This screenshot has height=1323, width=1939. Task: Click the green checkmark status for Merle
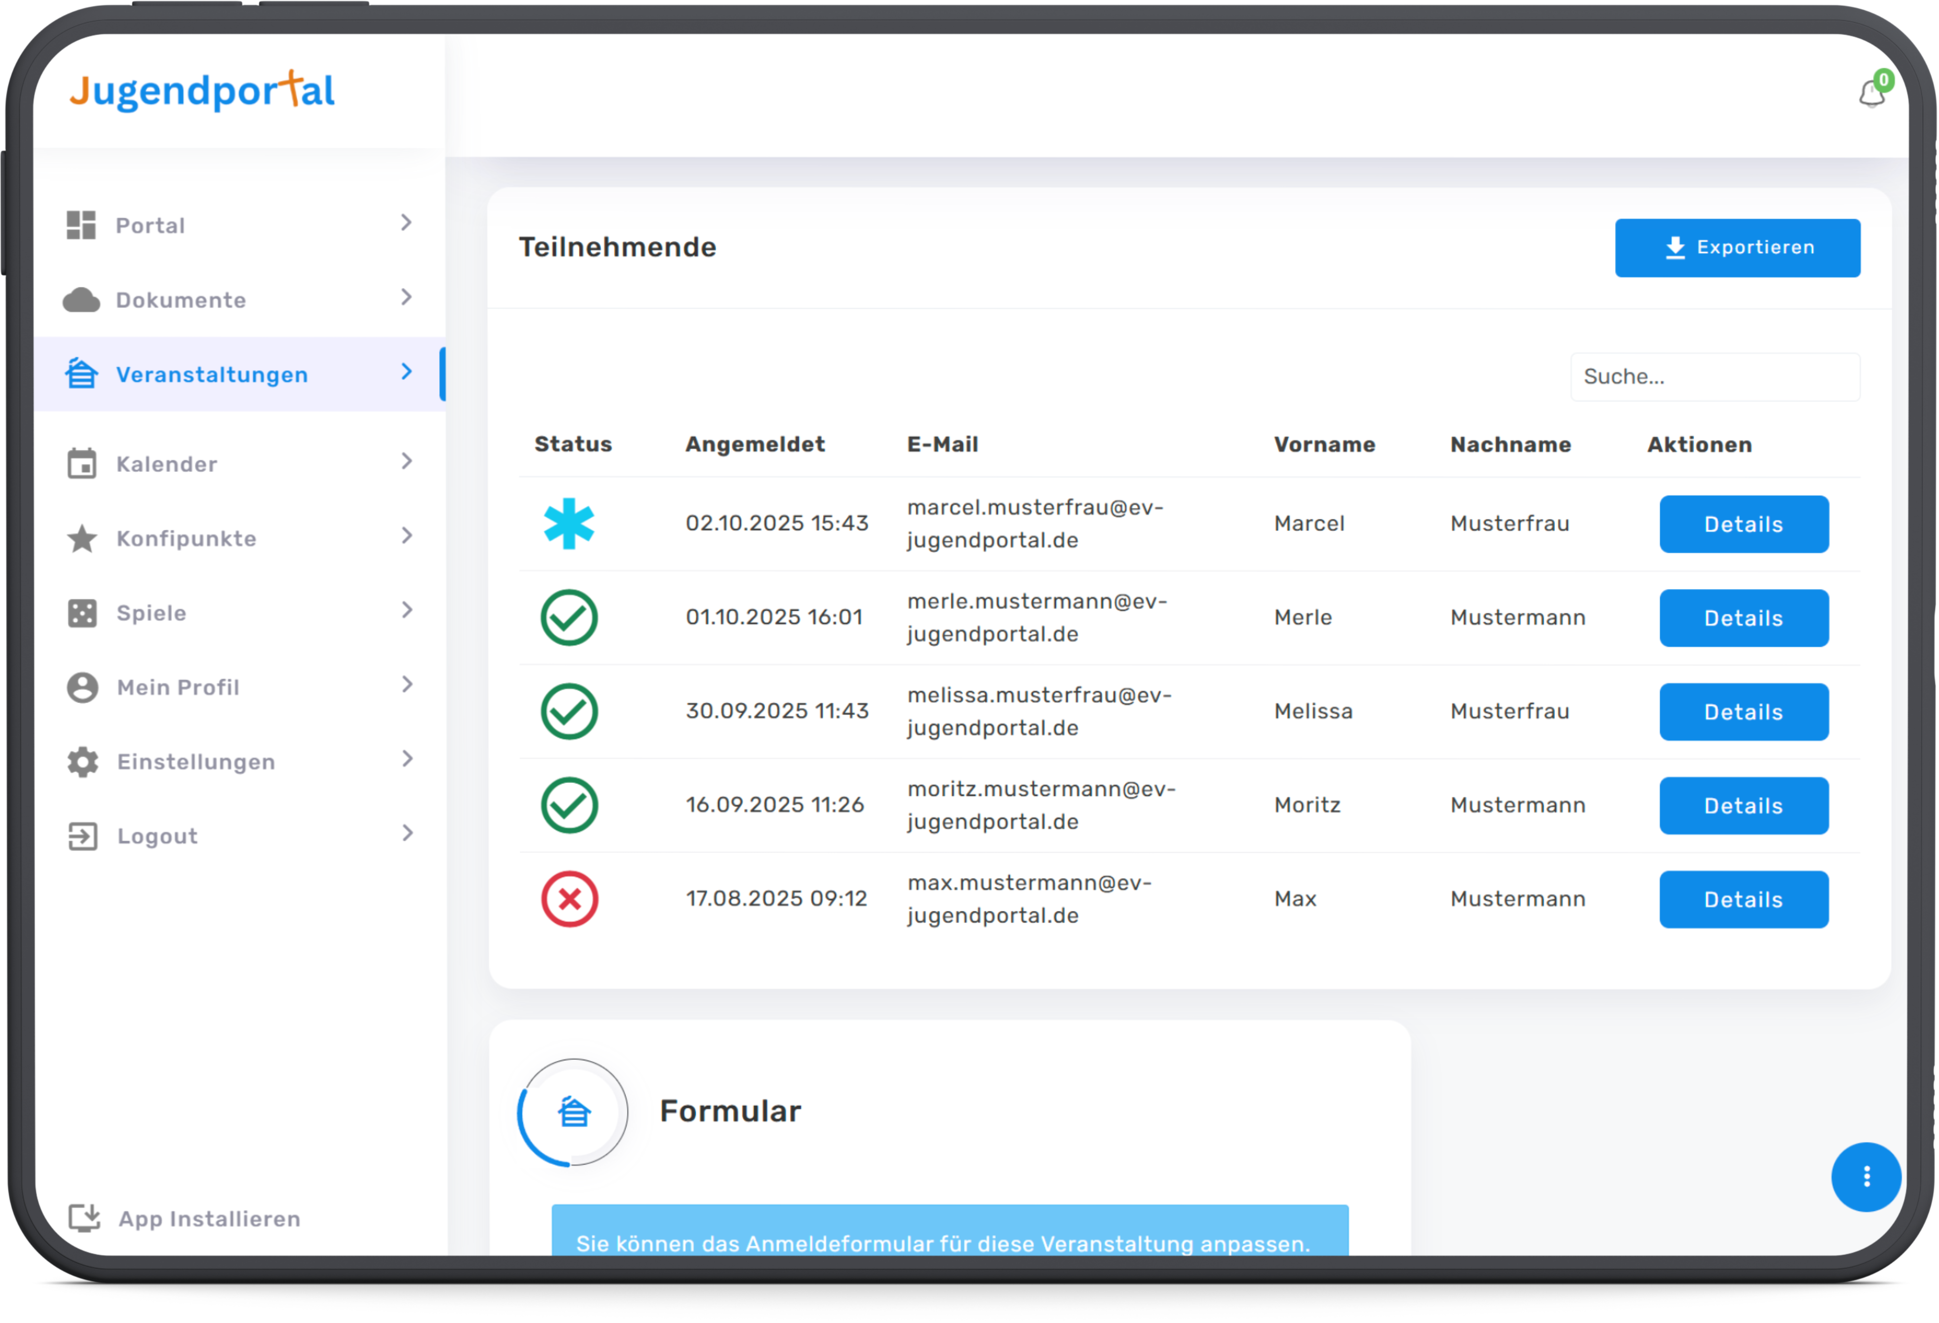(x=569, y=618)
